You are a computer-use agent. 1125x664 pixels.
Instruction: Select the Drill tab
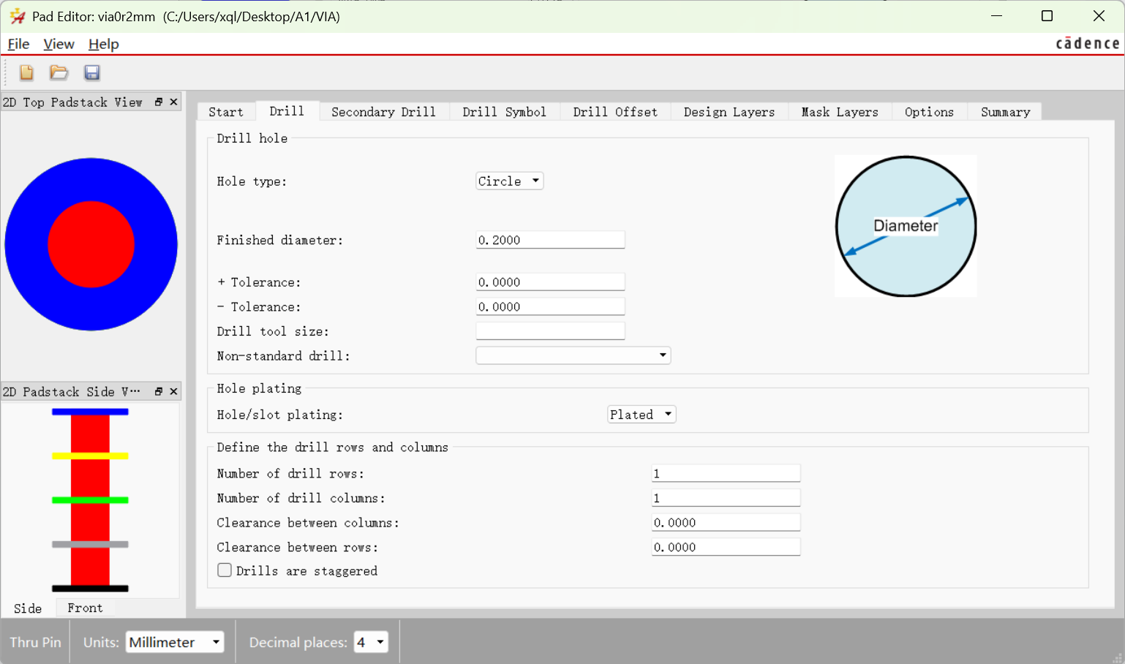coord(287,111)
